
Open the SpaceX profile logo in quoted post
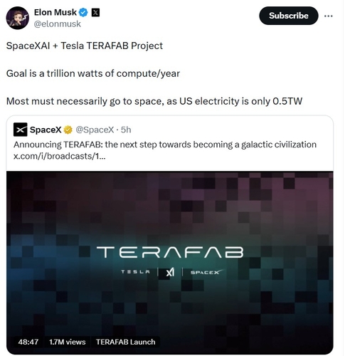[21, 130]
